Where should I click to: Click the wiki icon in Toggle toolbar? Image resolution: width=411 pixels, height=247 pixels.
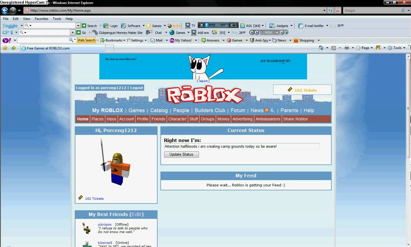click(x=174, y=26)
